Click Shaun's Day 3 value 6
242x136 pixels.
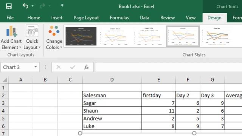[213, 111]
